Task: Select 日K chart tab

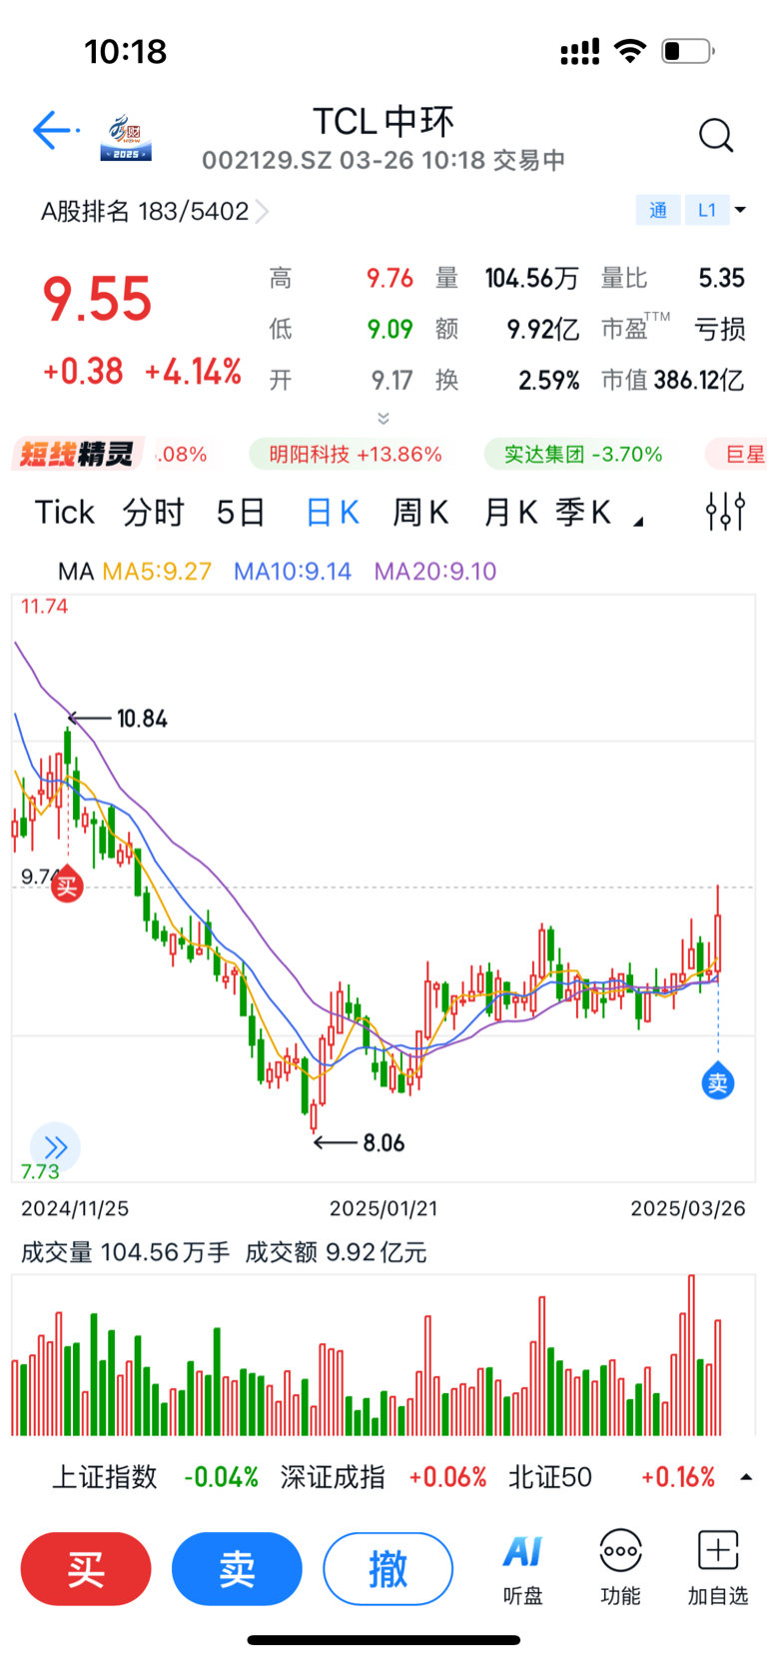Action: point(333,513)
